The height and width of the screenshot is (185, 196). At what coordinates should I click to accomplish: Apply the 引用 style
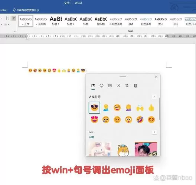click(176, 21)
